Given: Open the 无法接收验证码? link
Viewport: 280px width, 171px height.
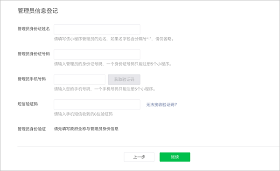Looking at the screenshot, I should coord(161,105).
